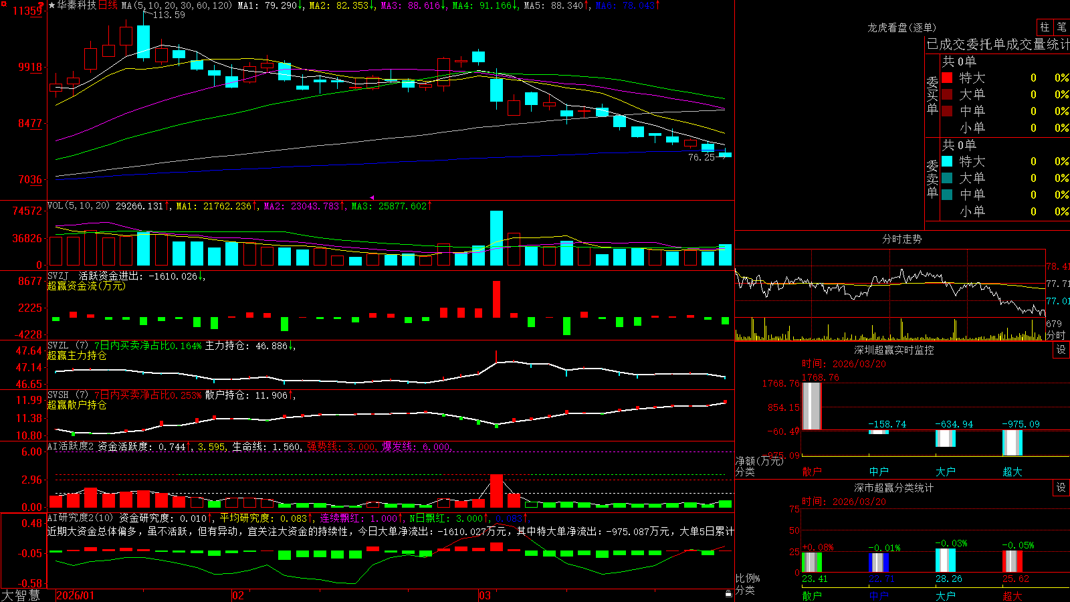Click 超赢资金流(万元) yellow label
Image resolution: width=1070 pixels, height=602 pixels.
point(86,286)
